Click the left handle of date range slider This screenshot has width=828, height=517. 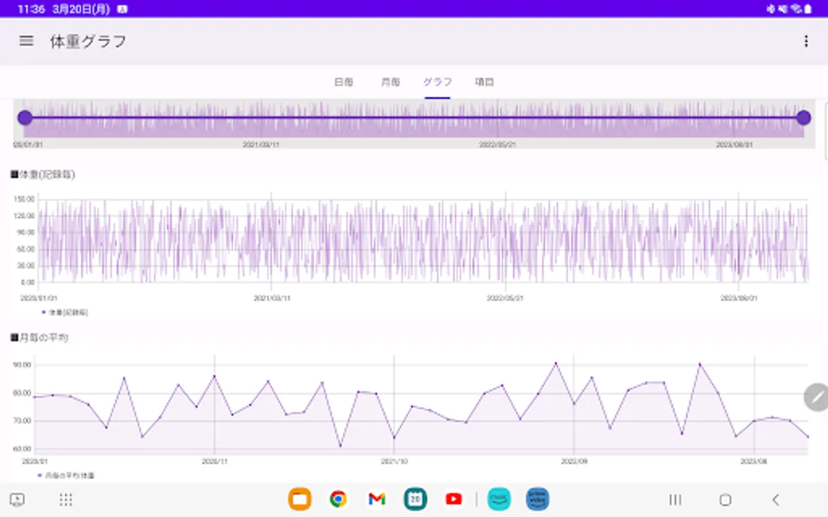(25, 118)
